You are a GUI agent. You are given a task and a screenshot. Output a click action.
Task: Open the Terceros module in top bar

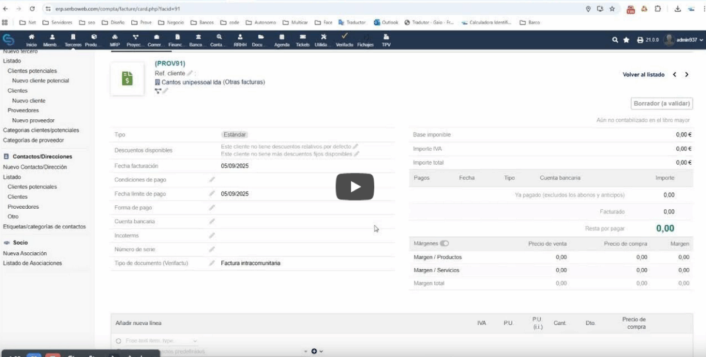[73, 39]
